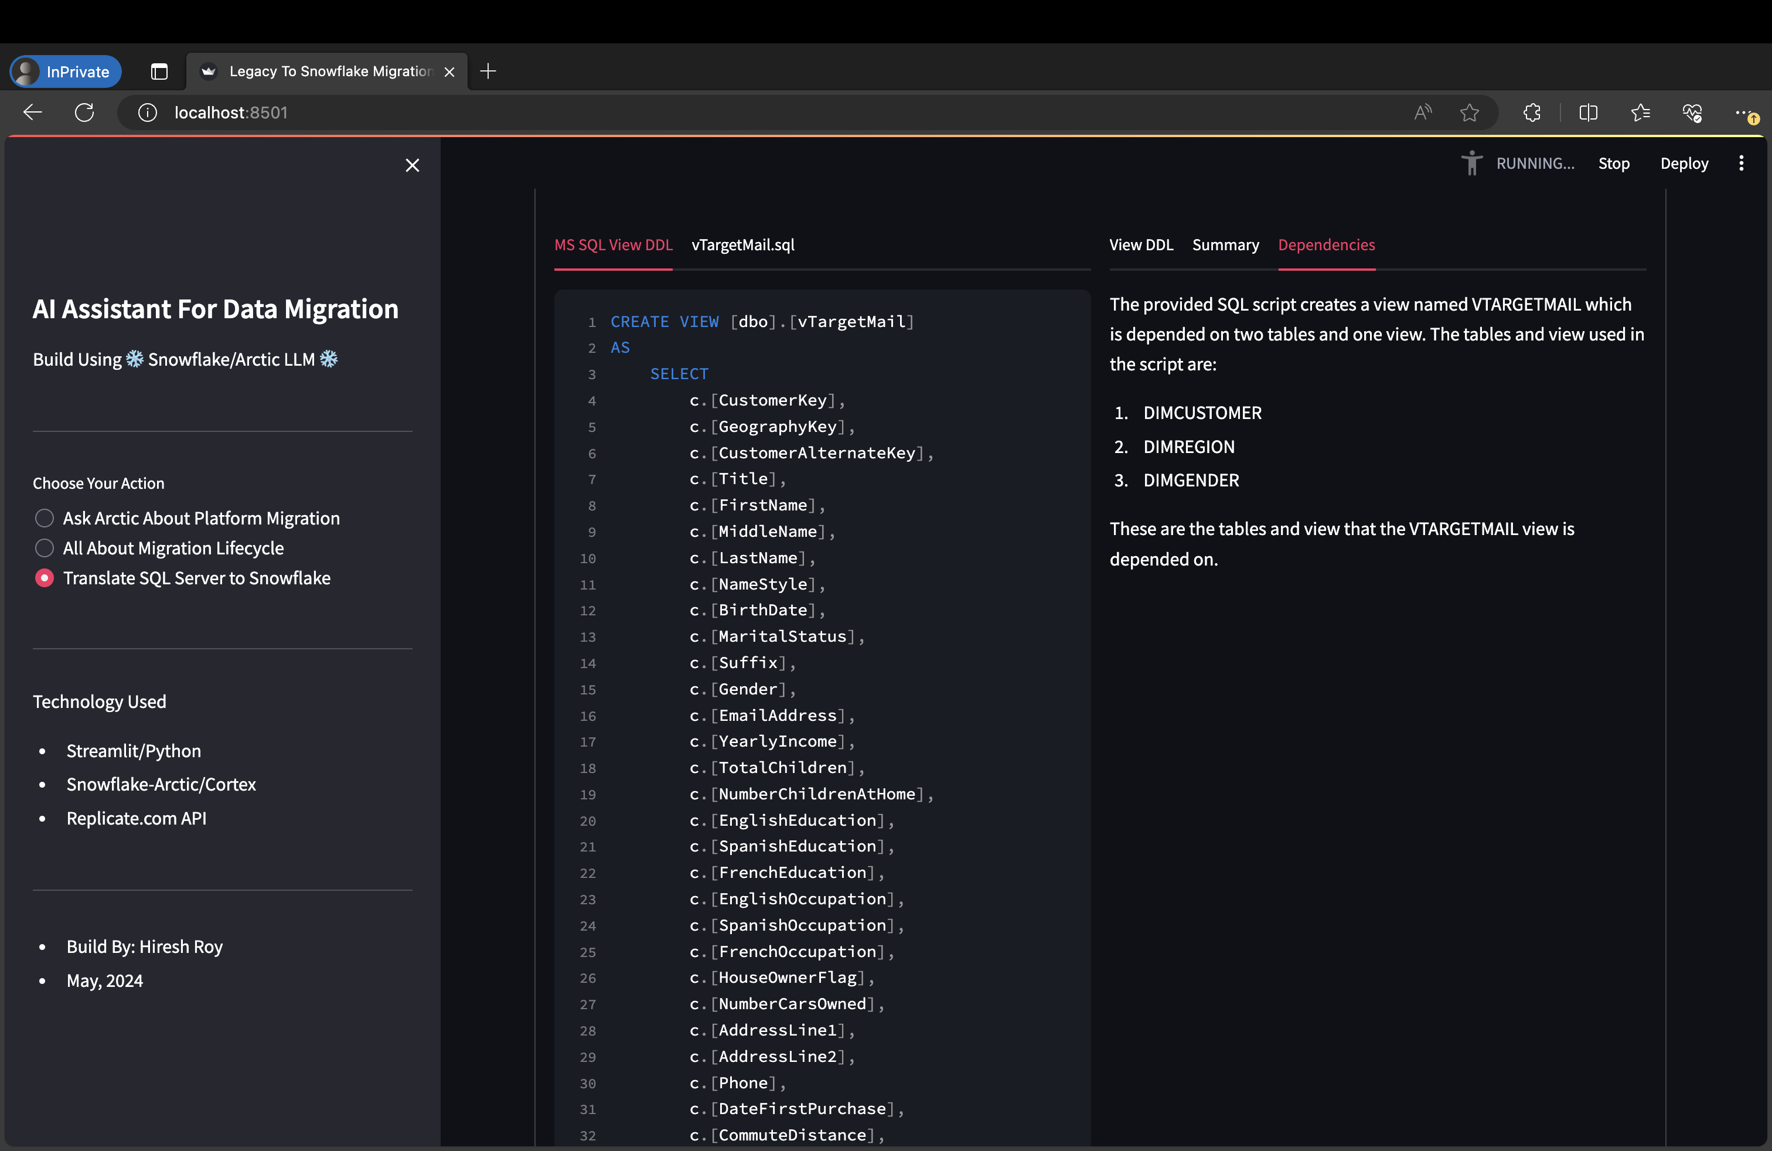The height and width of the screenshot is (1151, 1772).
Task: Open the Streamlit three-dot main menu
Action: (x=1741, y=163)
